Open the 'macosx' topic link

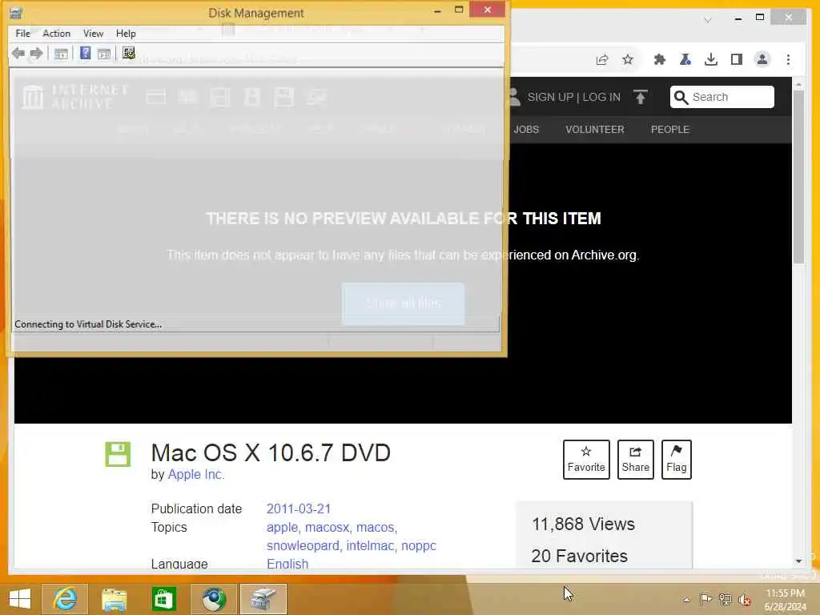(327, 527)
